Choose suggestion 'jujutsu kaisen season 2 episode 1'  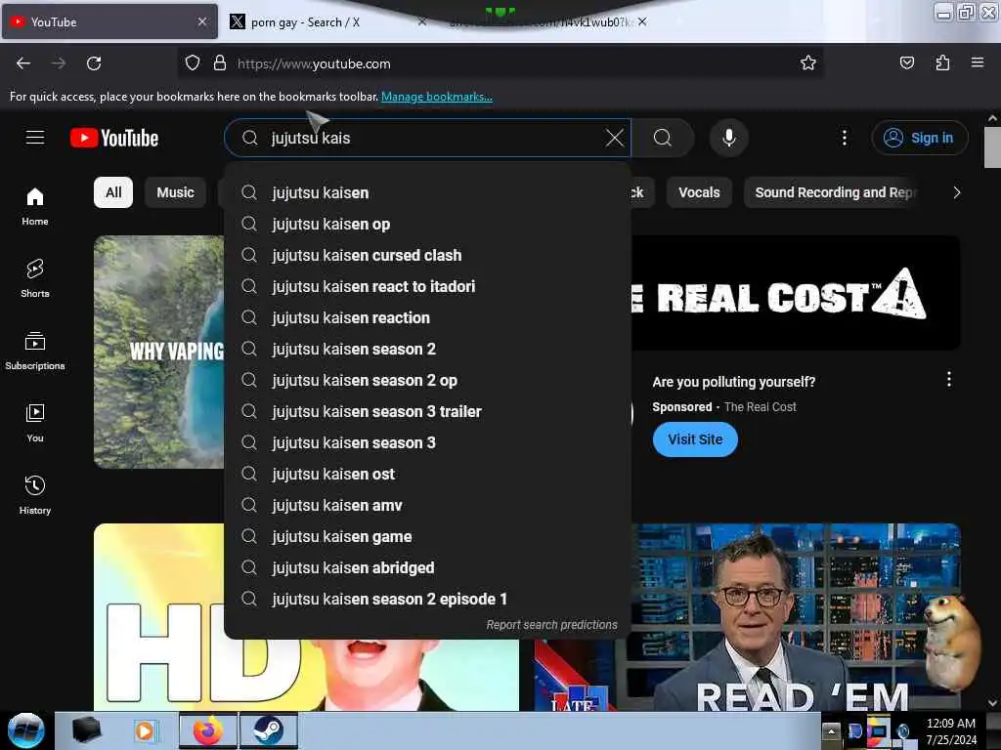428,599
